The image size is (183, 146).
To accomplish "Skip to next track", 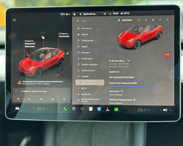I will pyautogui.click(x=41, y=99).
